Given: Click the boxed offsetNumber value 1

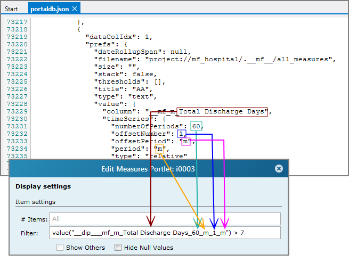Looking at the screenshot, I should (182, 134).
